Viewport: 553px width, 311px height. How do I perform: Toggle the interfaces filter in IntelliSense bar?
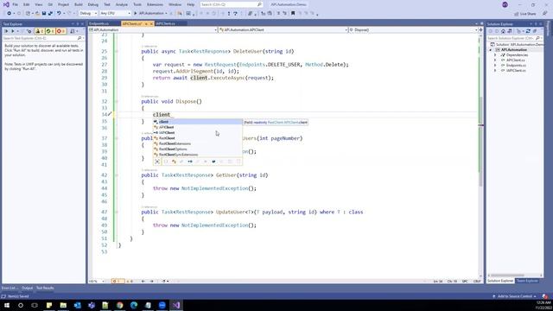pyautogui.click(x=190, y=162)
